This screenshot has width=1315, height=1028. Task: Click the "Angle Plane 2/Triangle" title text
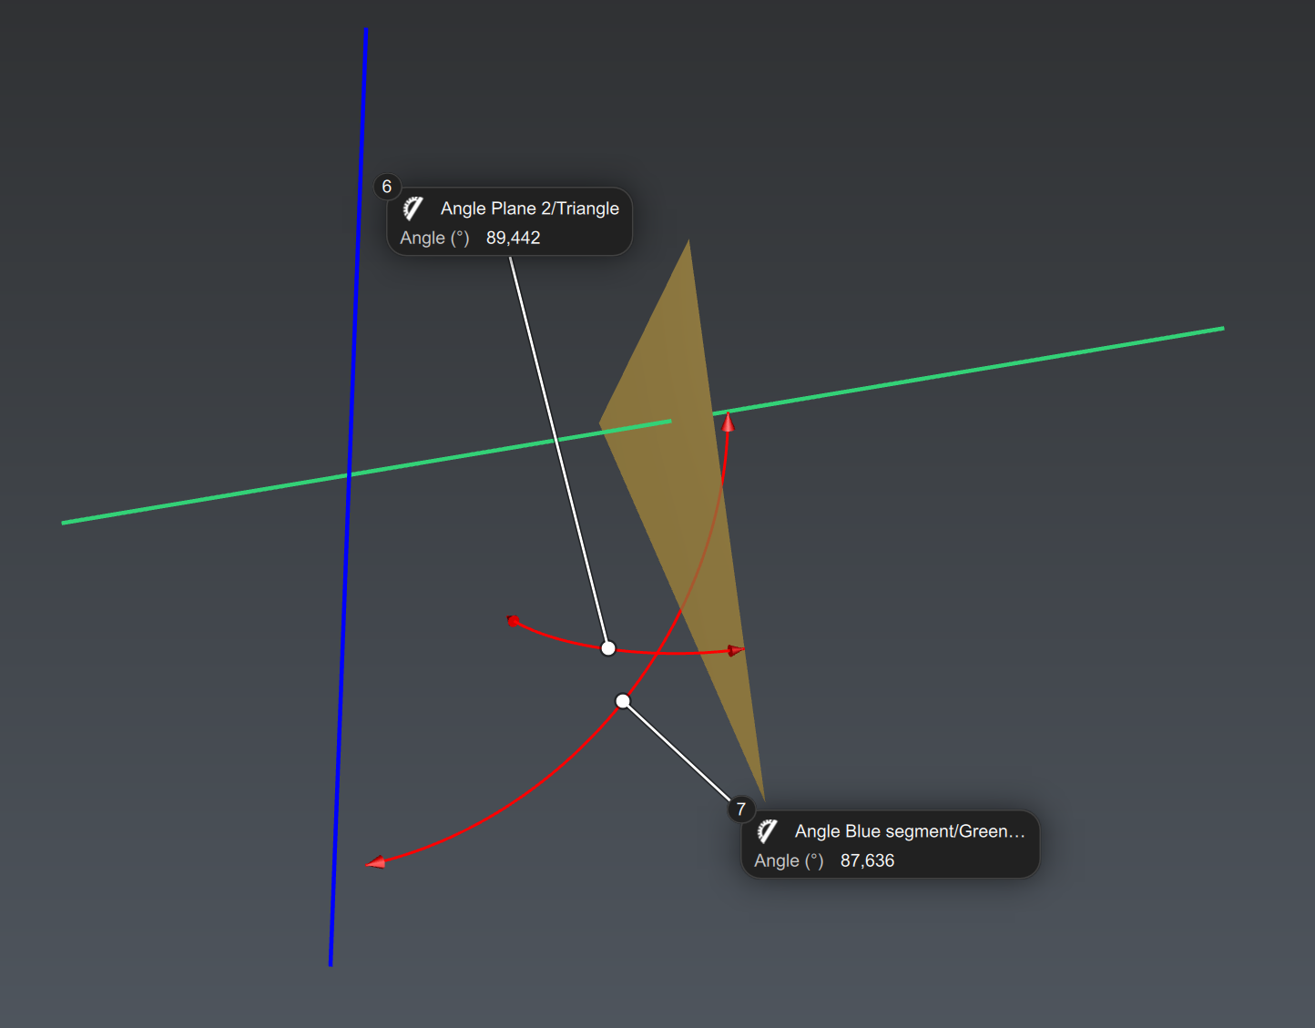529,209
